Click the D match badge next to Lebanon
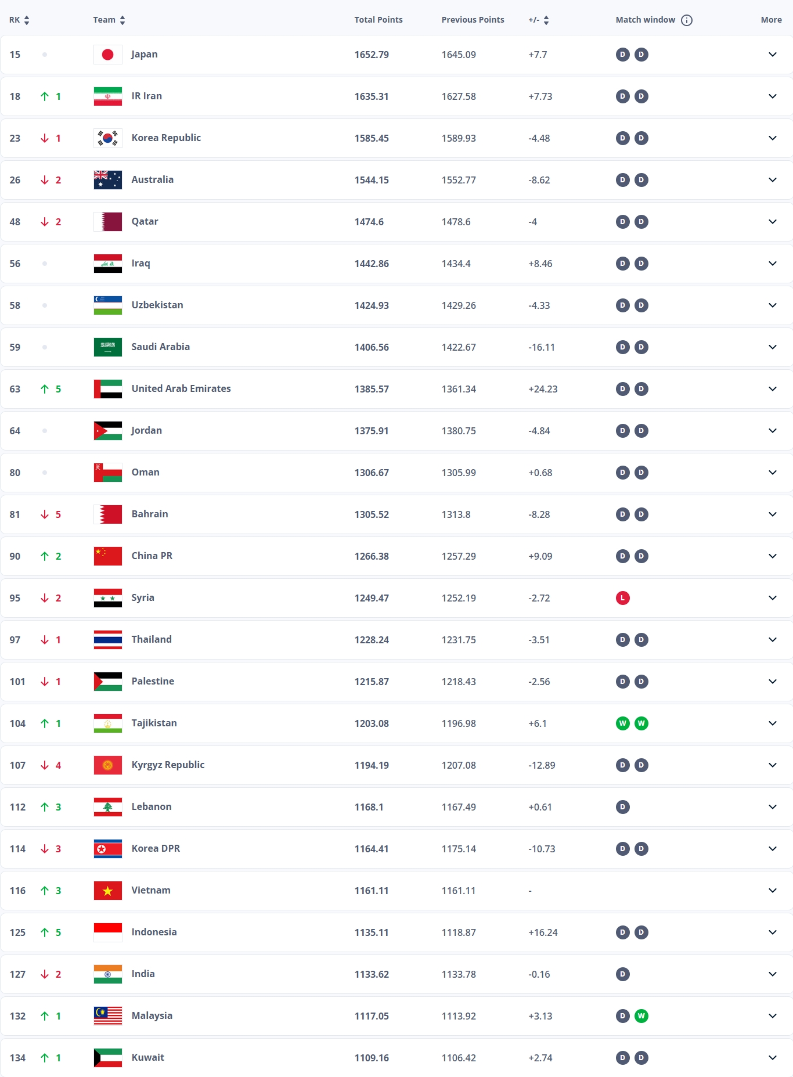793x1077 pixels. click(622, 806)
